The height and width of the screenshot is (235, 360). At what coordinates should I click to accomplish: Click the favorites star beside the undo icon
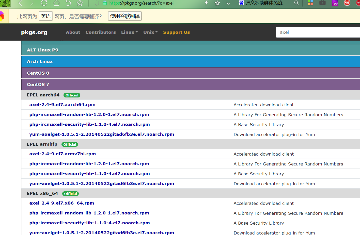click(80, 3)
